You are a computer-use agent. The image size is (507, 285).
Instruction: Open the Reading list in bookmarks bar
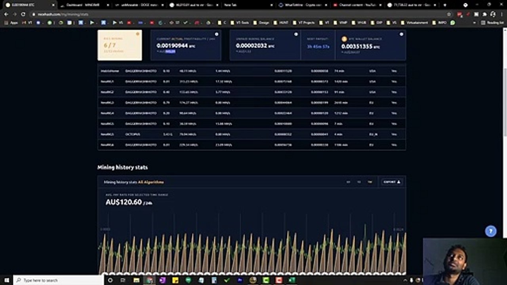coord(492,23)
